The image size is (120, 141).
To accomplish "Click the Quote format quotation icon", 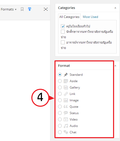I will pos(66,106).
